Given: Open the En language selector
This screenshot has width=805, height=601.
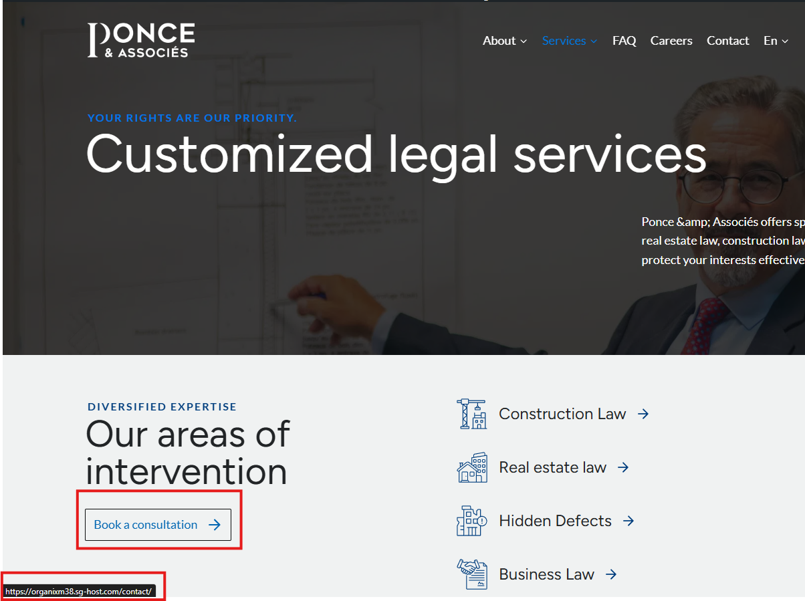Looking at the screenshot, I should (x=776, y=41).
